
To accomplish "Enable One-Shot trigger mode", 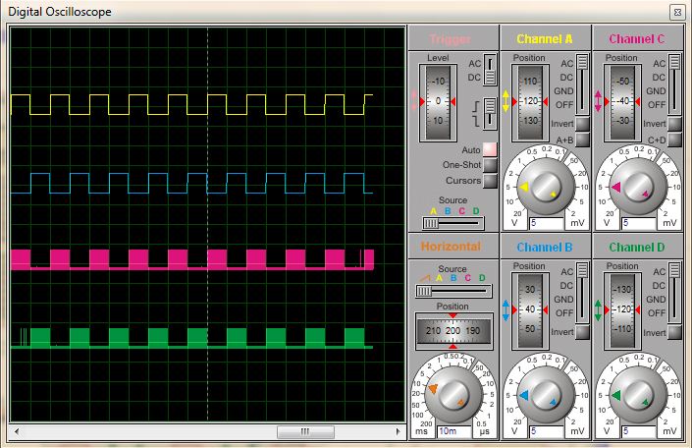I will (x=490, y=165).
